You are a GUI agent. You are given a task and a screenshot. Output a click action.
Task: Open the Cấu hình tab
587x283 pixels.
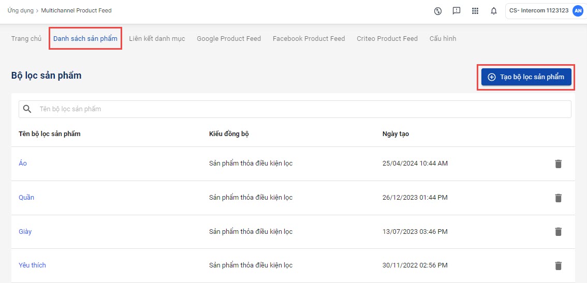point(443,39)
